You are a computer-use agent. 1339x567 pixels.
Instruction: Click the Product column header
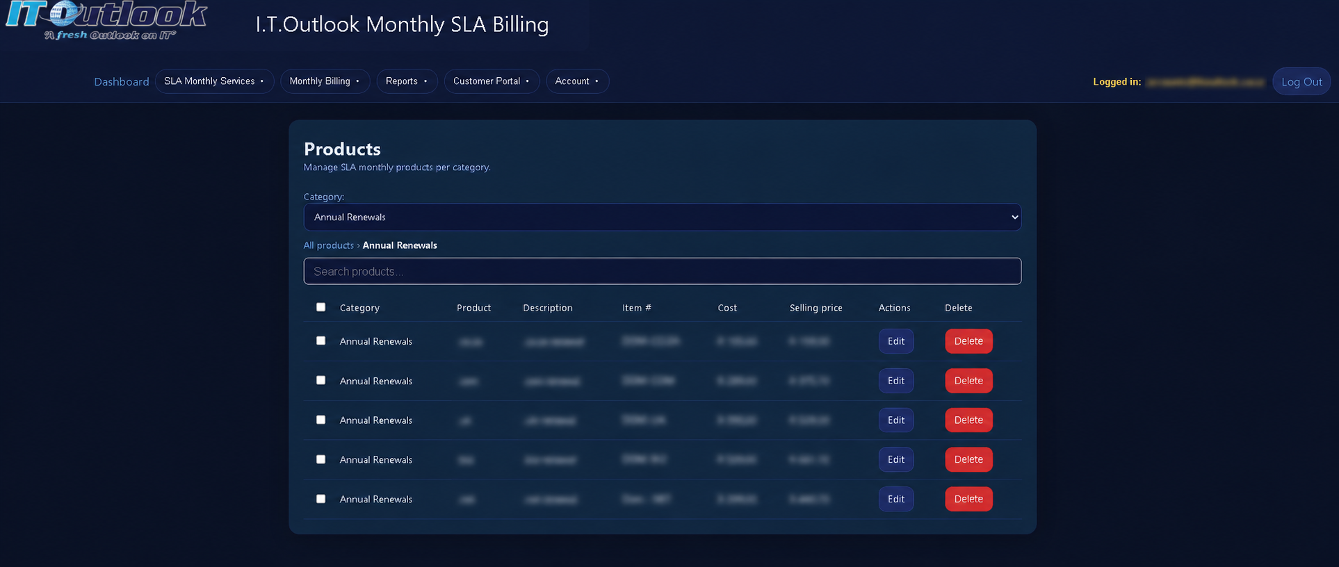point(473,308)
